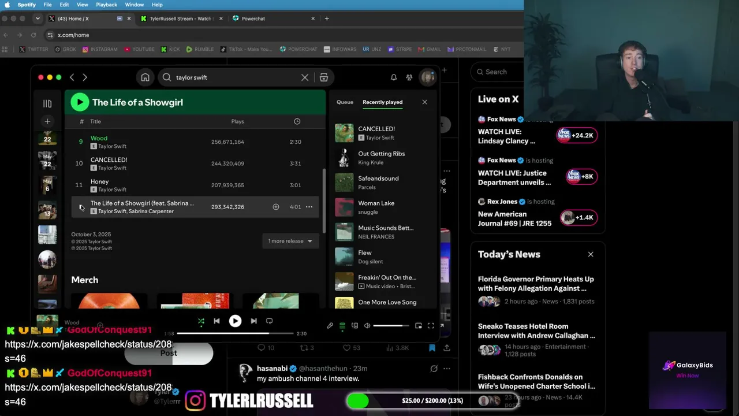Go back with Spotify's left arrow
Screen dimensions: 739x416
pyautogui.click(x=72, y=77)
